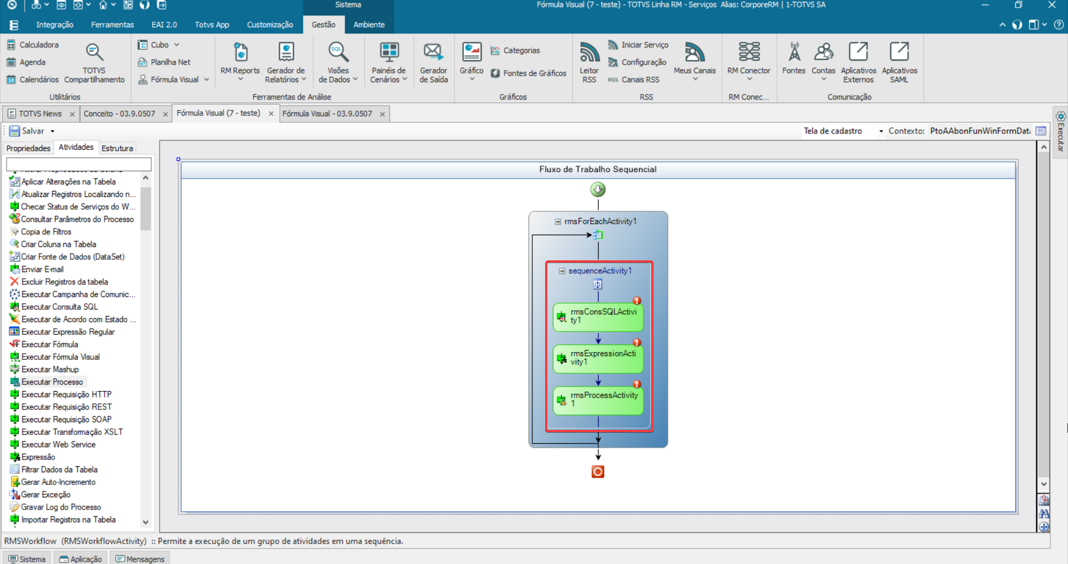1068x564 pixels.
Task: Click the Salvar button
Action: click(27, 131)
